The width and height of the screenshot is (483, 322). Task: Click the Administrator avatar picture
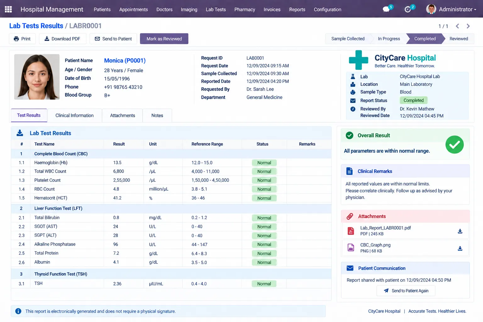[x=431, y=9]
